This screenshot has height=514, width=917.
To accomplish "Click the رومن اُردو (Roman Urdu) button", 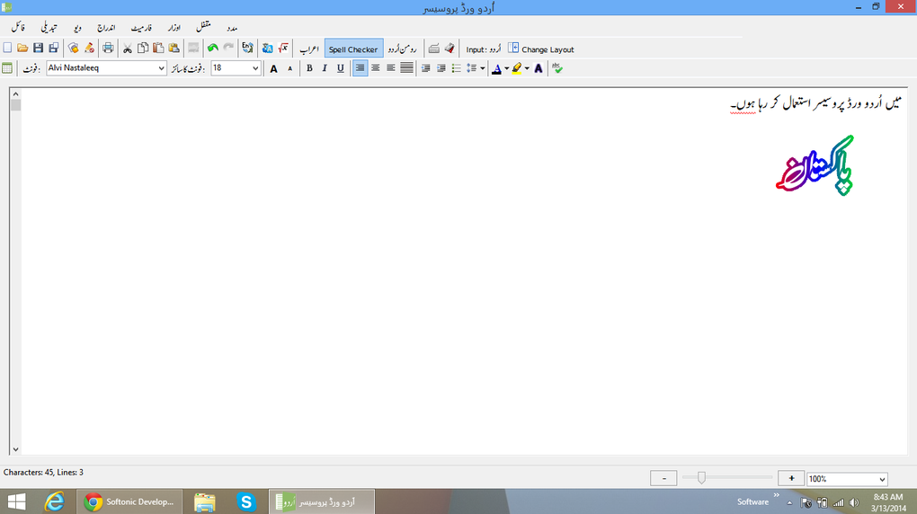I will click(403, 49).
